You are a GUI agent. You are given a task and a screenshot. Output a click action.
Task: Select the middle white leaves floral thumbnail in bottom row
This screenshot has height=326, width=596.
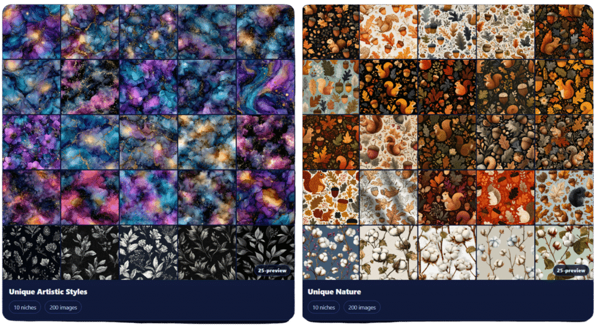coord(148,253)
